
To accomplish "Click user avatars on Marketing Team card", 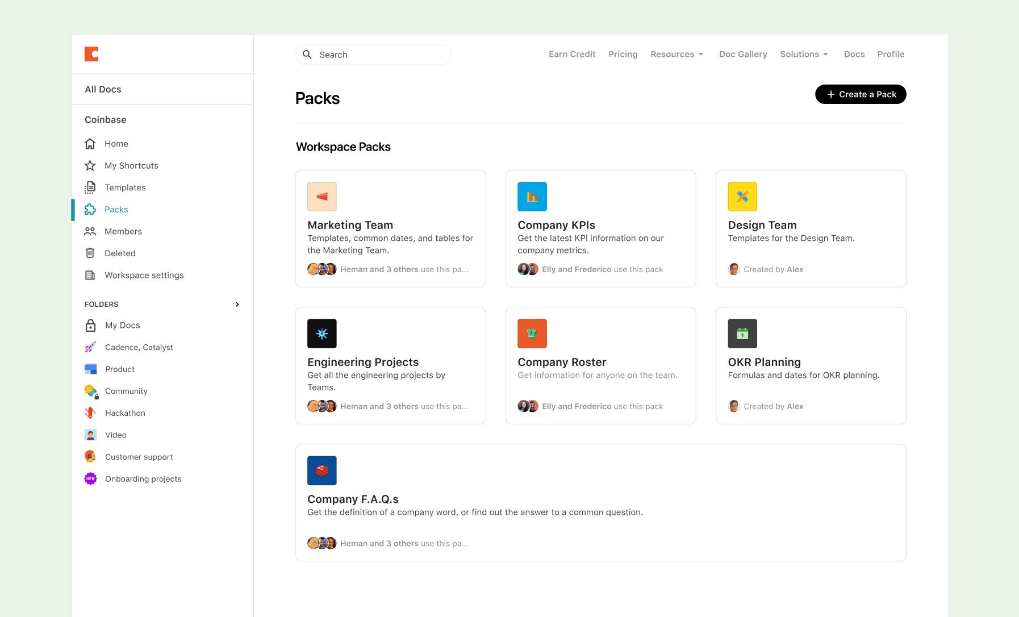I will [x=322, y=269].
